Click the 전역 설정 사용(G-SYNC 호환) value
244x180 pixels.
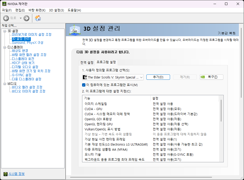[173, 155]
